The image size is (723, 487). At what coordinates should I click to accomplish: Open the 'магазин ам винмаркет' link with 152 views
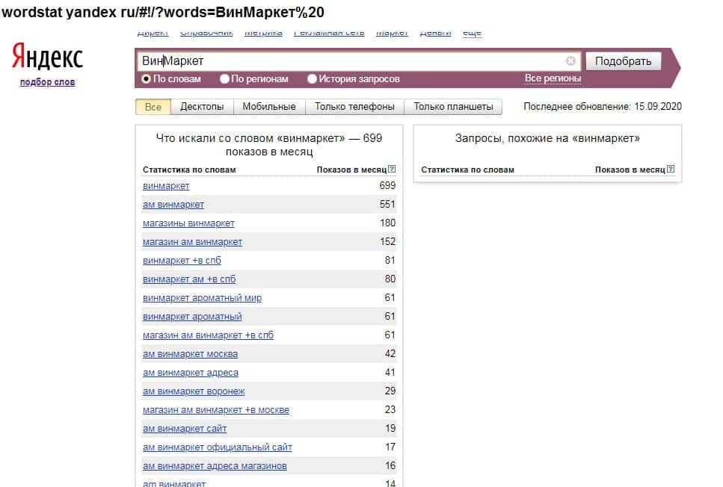click(192, 242)
